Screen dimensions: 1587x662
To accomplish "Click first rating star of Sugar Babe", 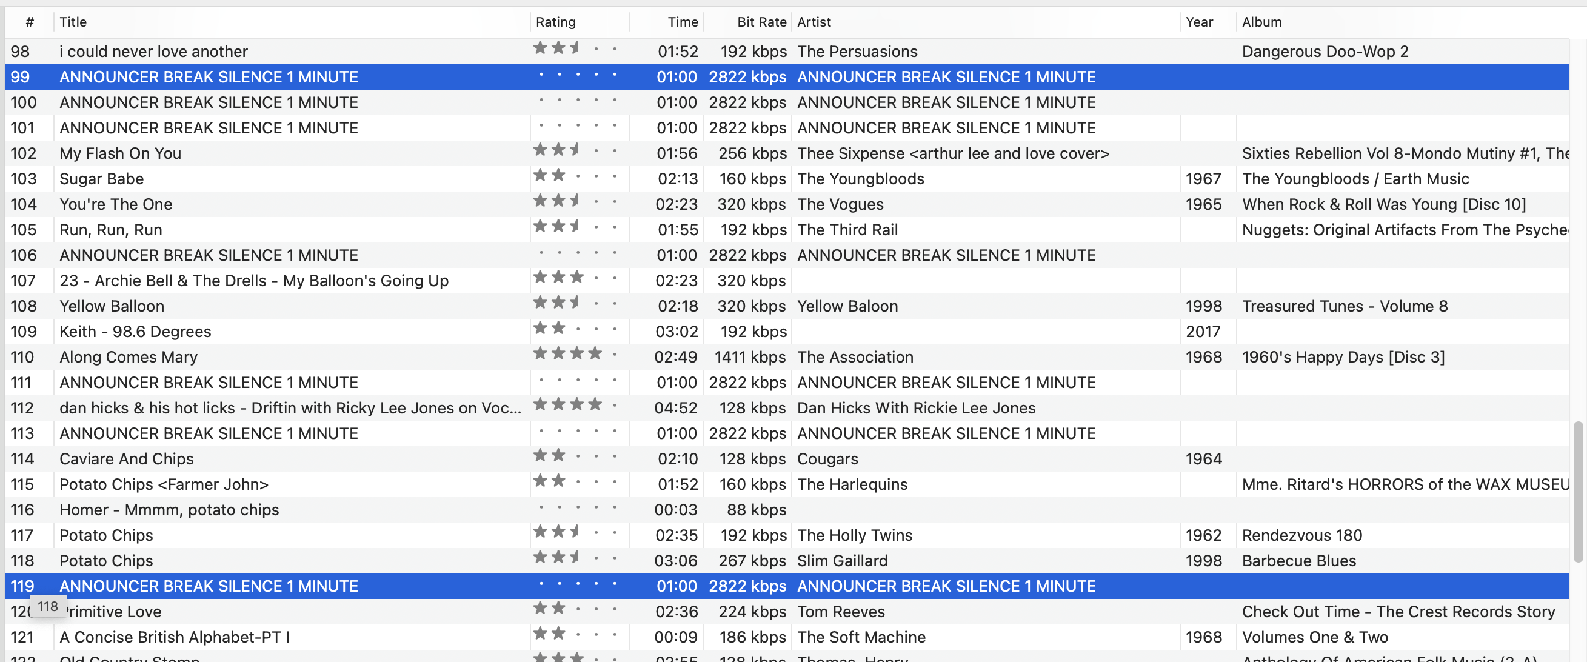I will click(540, 176).
